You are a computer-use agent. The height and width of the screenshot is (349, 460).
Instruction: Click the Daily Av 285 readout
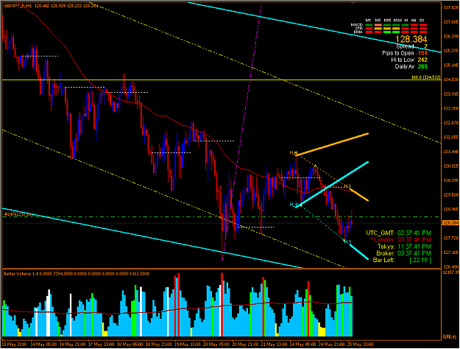(411, 66)
